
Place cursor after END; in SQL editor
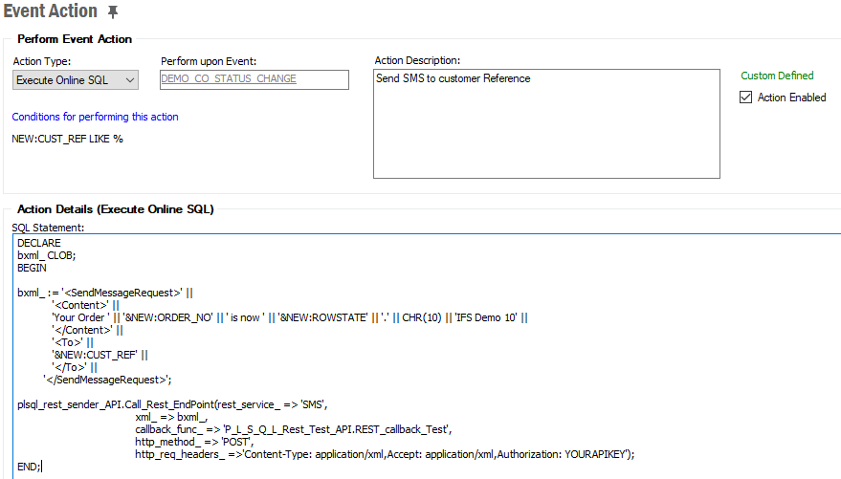(41, 467)
